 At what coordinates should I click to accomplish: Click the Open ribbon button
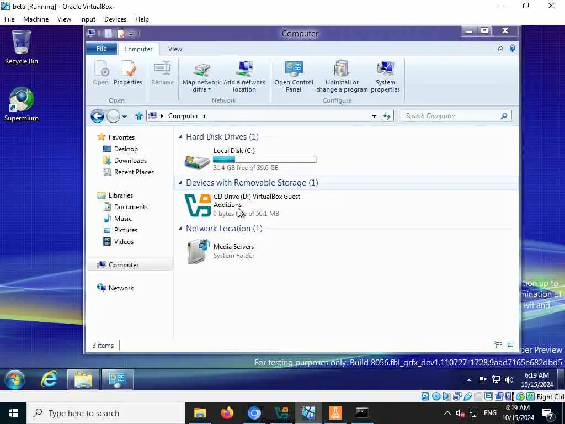[100, 73]
